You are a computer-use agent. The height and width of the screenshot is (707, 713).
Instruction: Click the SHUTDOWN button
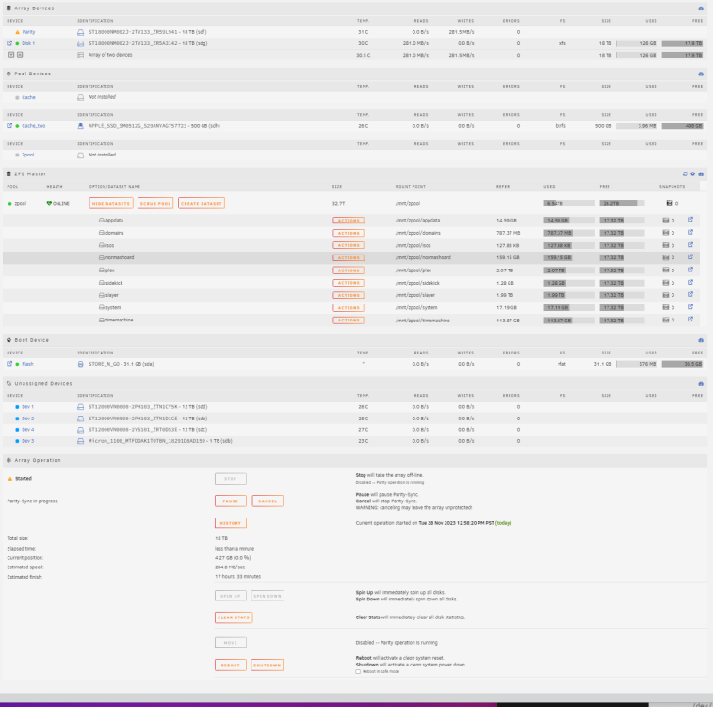267,666
